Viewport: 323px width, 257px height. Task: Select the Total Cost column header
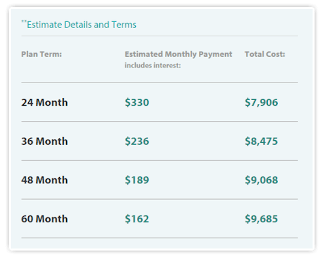coord(264,54)
